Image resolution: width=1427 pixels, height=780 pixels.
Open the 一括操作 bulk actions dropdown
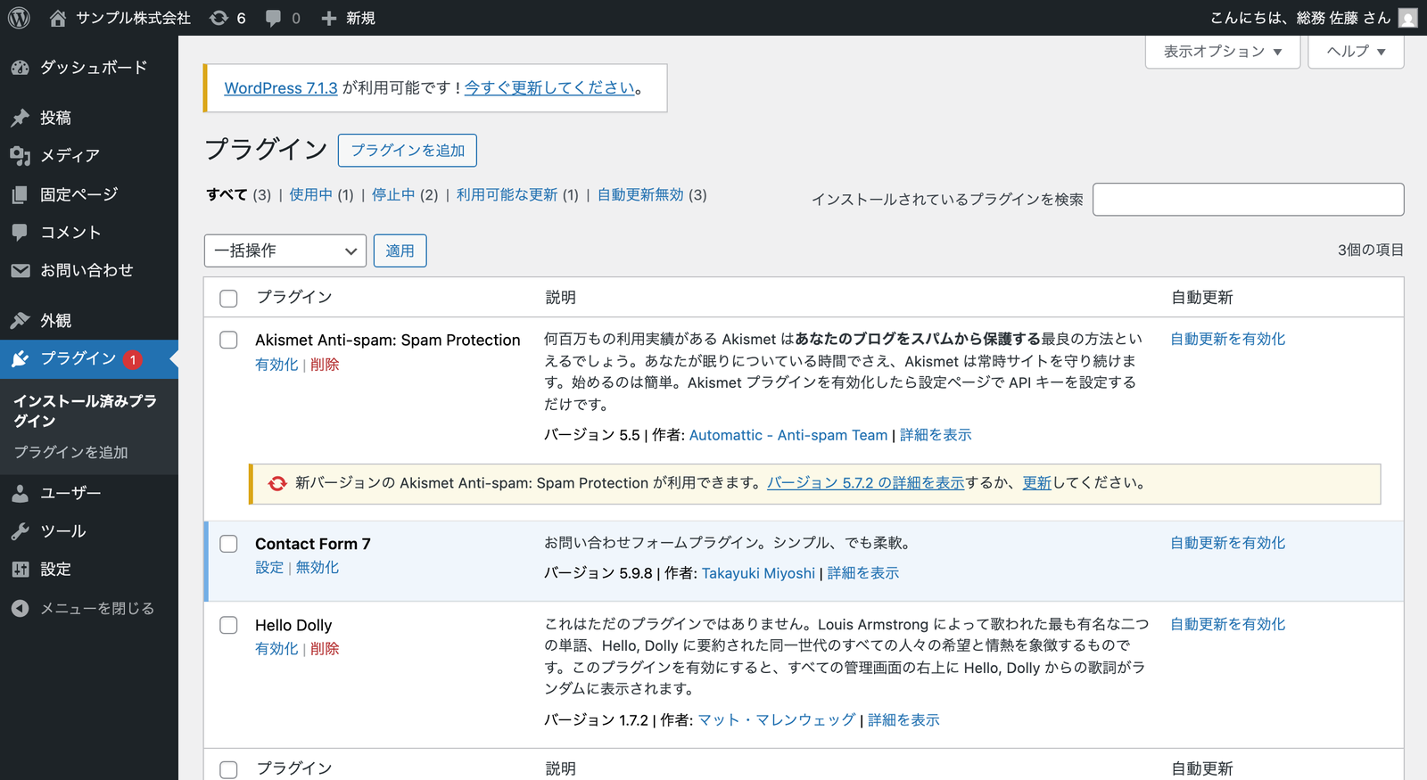pyautogui.click(x=285, y=250)
